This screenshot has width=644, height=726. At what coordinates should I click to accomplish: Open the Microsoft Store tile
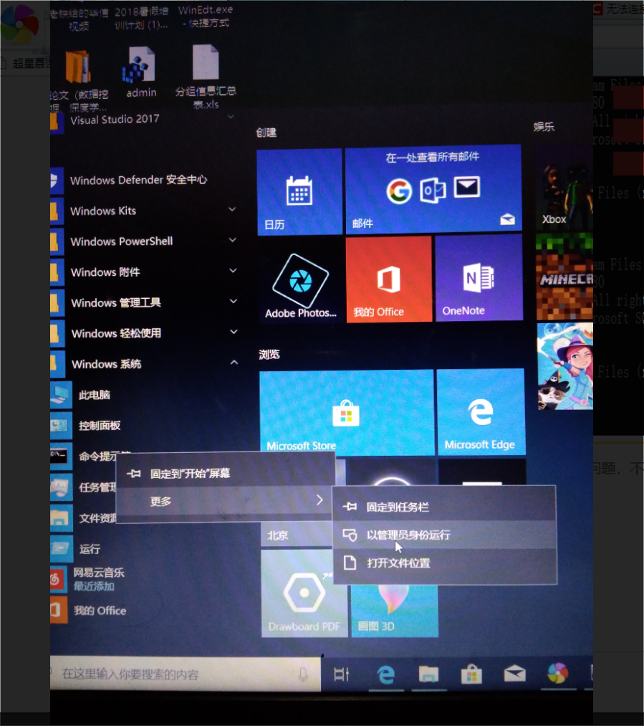click(347, 412)
